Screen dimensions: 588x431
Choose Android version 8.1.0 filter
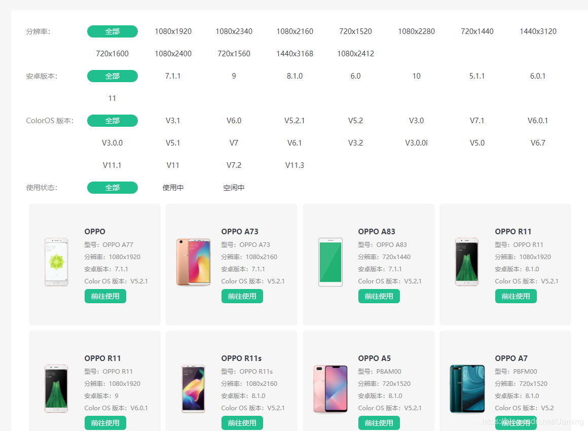coord(295,76)
